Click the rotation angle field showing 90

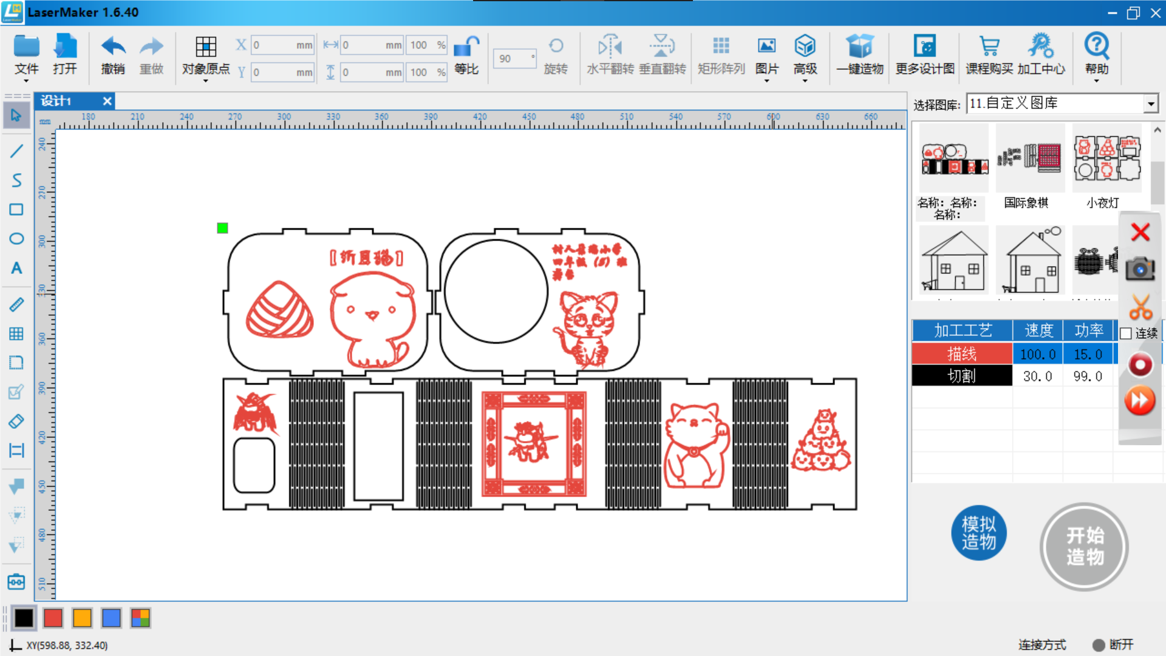pos(514,58)
